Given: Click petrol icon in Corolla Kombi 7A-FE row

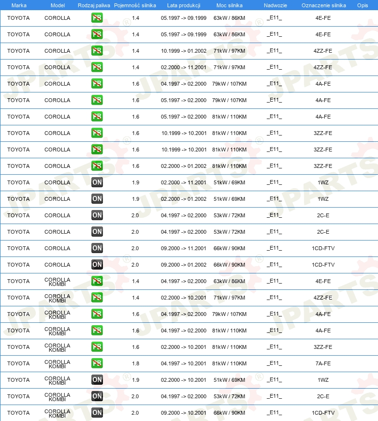Looking at the screenshot, I should coord(97,363).
